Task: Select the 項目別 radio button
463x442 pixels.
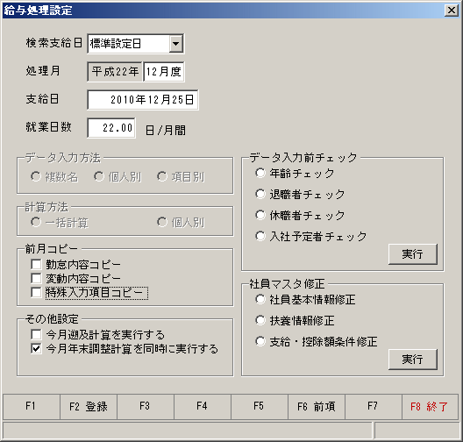Action: 162,176
